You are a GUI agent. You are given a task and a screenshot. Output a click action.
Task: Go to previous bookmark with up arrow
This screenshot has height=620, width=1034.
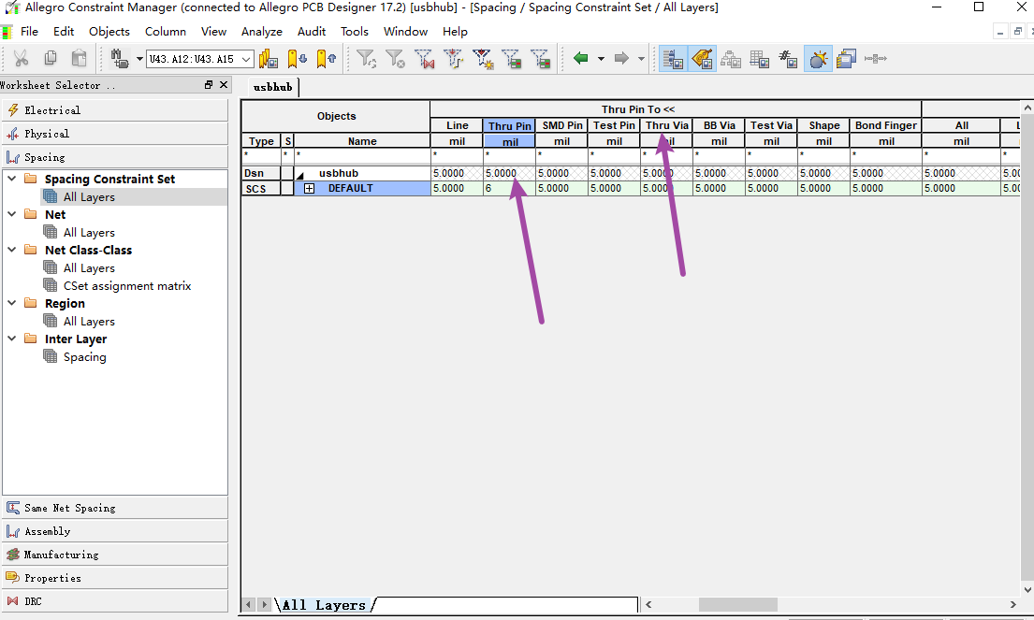(x=327, y=59)
